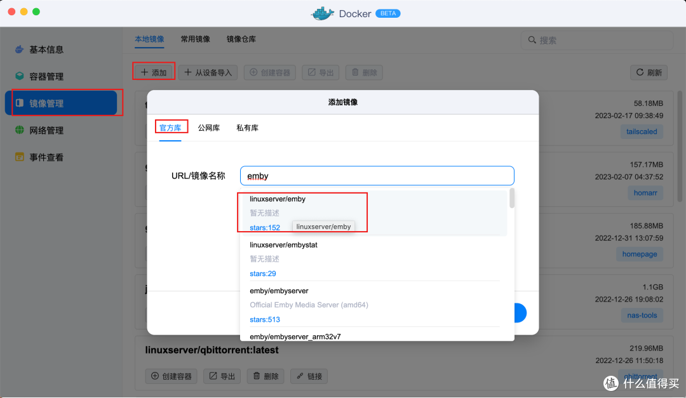Open 网络管理 from the sidebar

coord(39,130)
